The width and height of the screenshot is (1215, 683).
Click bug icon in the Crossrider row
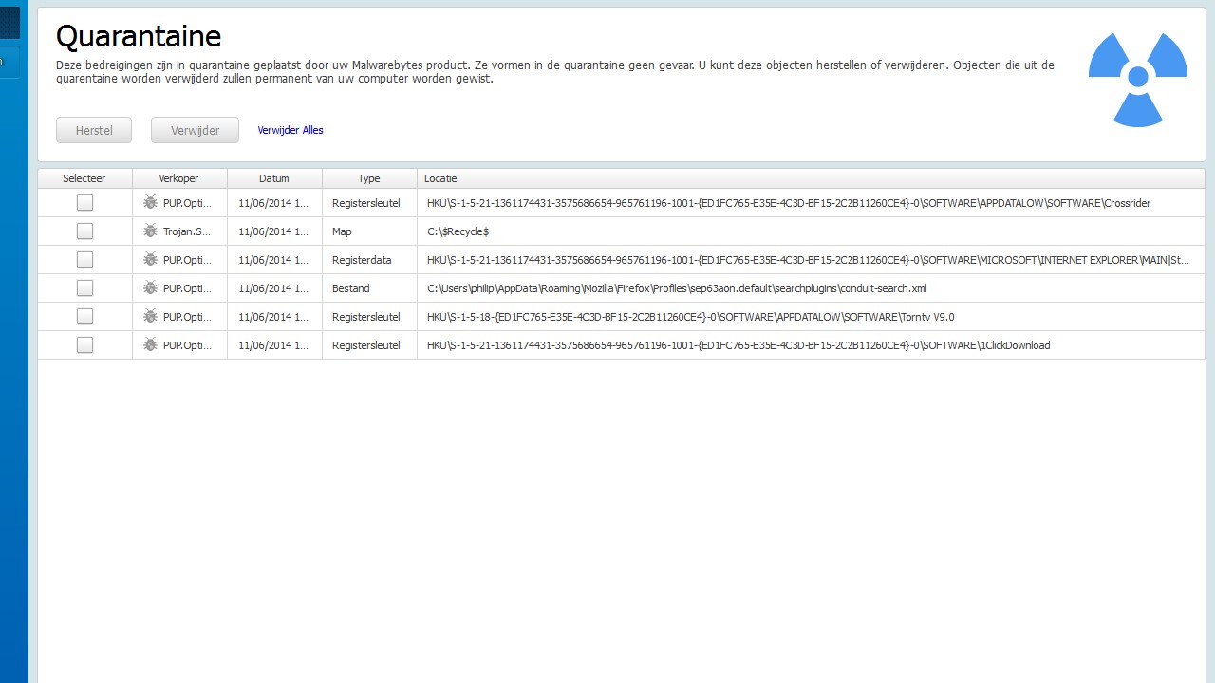[x=150, y=202]
